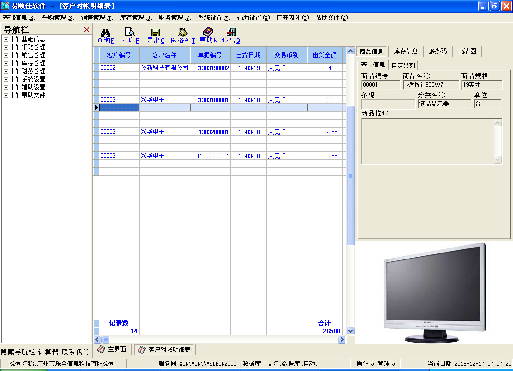Expand the 库存管理 tree node
This screenshot has width=513, height=371.
6,63
